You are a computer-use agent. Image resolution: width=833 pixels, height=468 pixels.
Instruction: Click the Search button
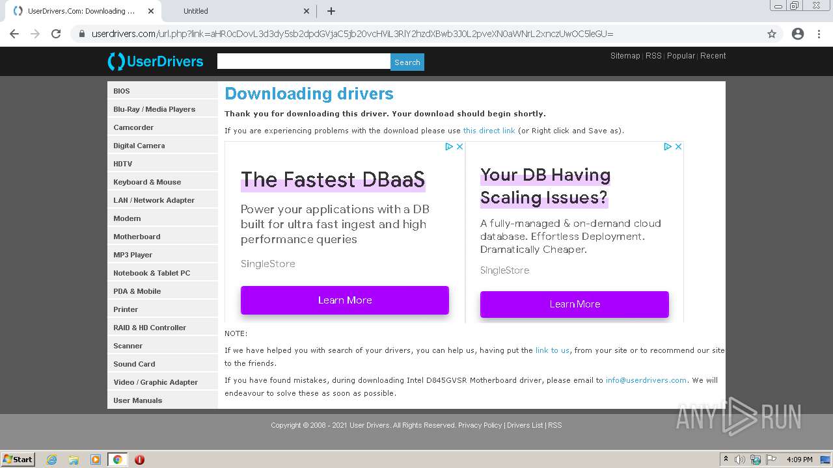click(407, 62)
